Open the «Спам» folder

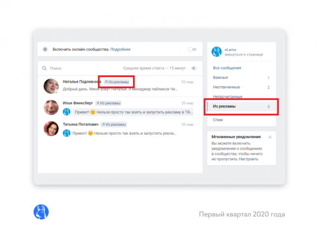(218, 119)
